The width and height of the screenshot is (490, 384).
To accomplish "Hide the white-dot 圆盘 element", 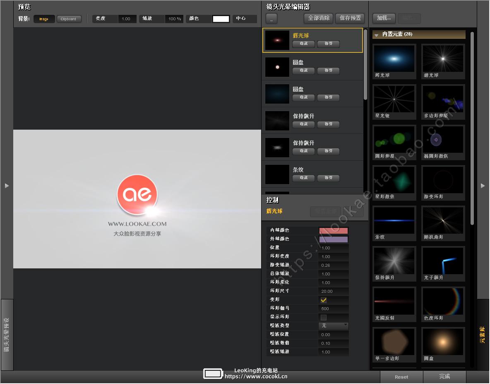I will coord(303,71).
